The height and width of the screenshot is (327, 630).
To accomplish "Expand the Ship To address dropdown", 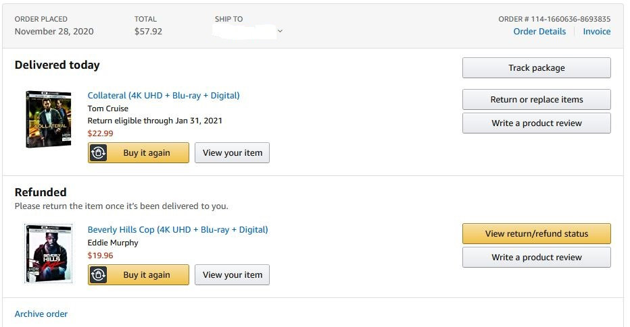I will (x=280, y=31).
